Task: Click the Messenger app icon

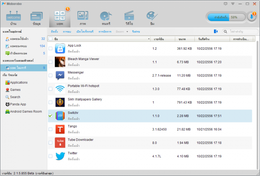Action: (60, 75)
